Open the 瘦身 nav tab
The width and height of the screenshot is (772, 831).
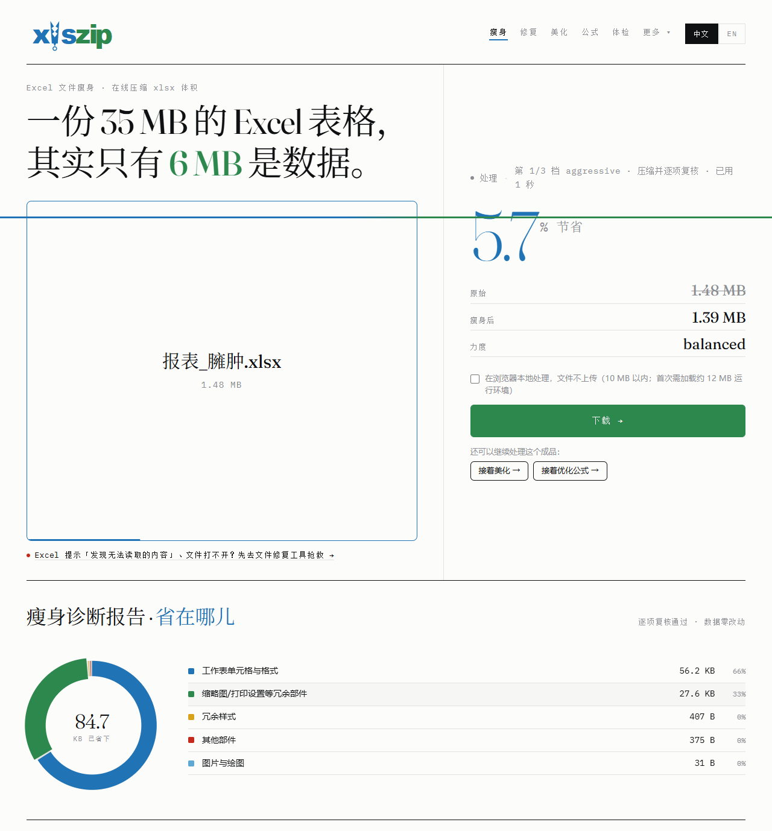click(498, 33)
